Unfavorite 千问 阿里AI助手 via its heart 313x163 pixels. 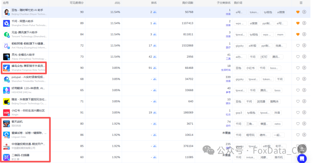point(298,23)
